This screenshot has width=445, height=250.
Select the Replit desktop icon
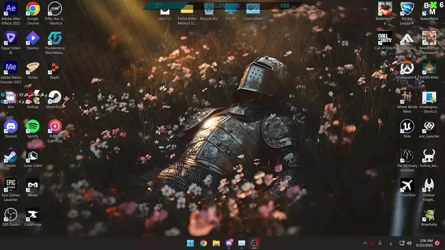(x=55, y=70)
